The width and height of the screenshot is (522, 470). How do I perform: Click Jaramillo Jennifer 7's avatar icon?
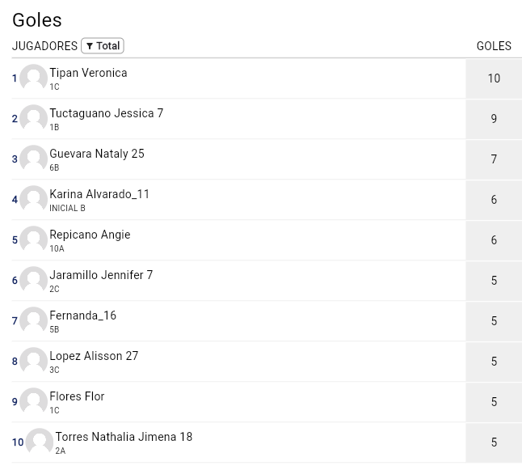pos(33,280)
